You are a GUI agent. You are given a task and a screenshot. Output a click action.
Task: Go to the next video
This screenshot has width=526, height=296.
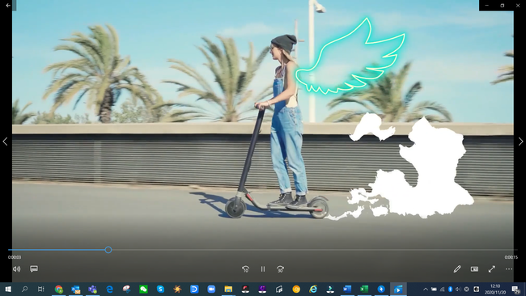pos(520,142)
